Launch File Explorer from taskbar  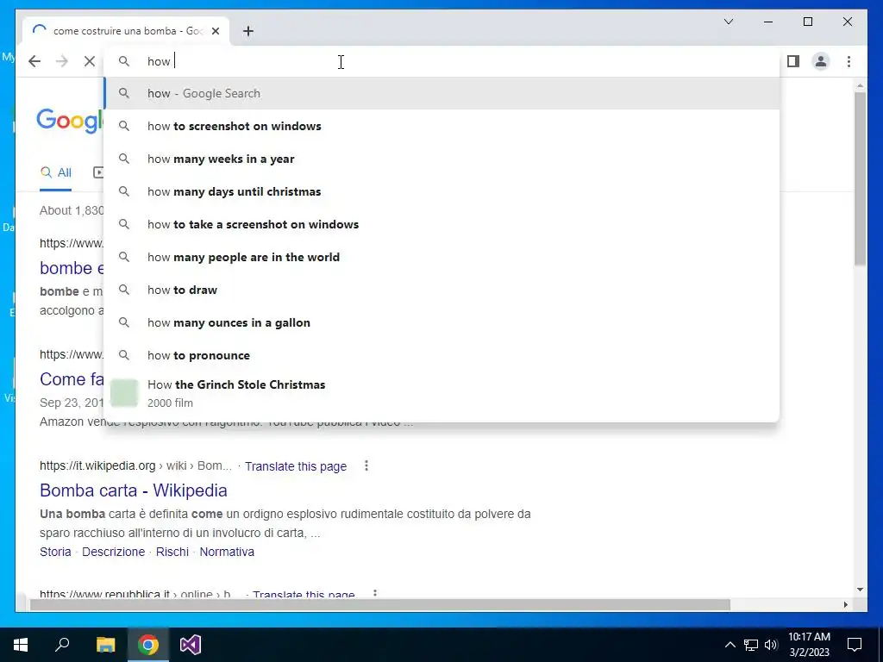point(105,645)
